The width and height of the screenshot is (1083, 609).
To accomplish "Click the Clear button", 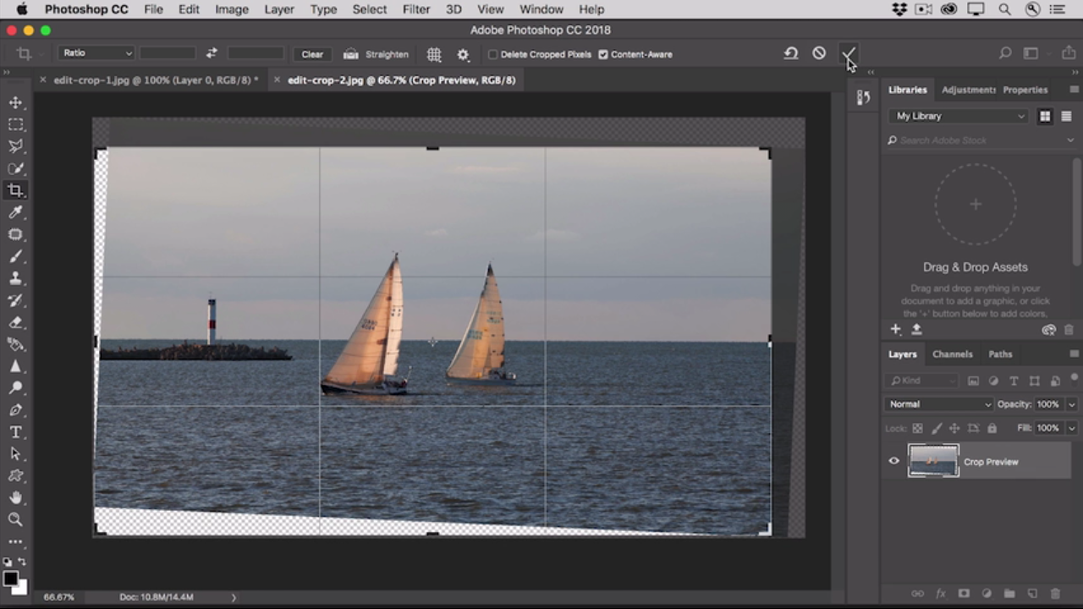I will (x=312, y=54).
